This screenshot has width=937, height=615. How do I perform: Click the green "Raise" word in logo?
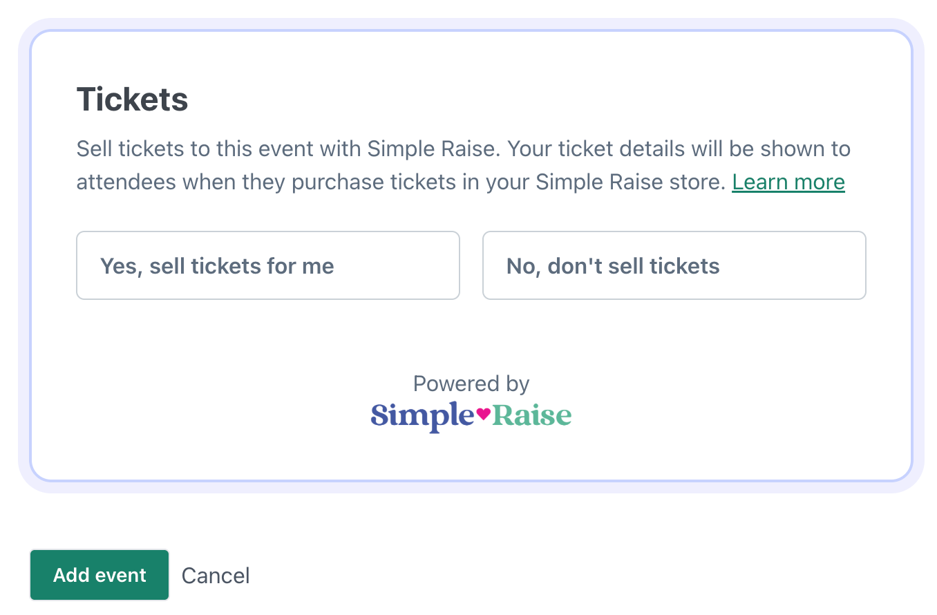click(531, 415)
